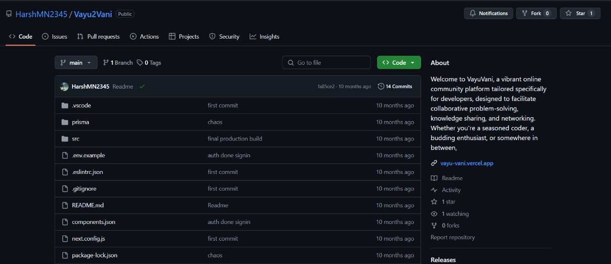The image size is (611, 264).
Task: Open 'auth done signin' message in .env.example row
Action: (x=229, y=155)
